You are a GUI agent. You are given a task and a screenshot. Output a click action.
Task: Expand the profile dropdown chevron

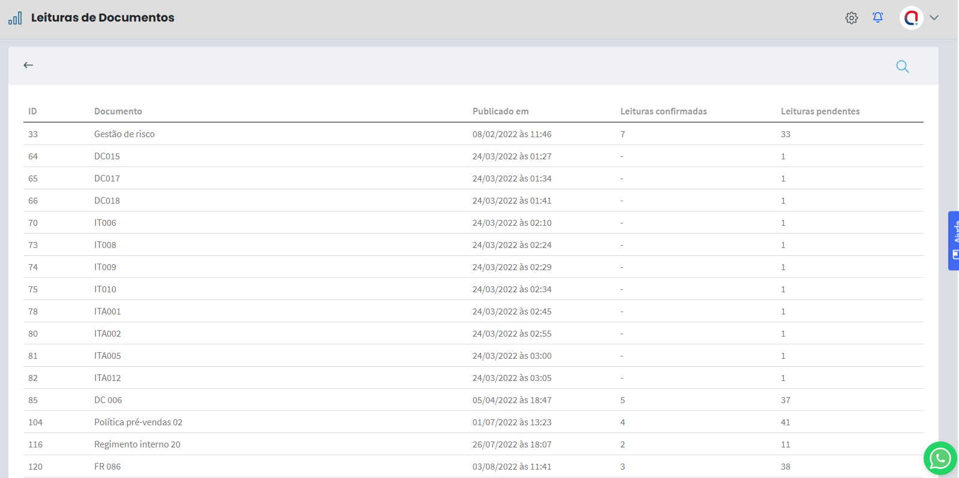pyautogui.click(x=934, y=18)
